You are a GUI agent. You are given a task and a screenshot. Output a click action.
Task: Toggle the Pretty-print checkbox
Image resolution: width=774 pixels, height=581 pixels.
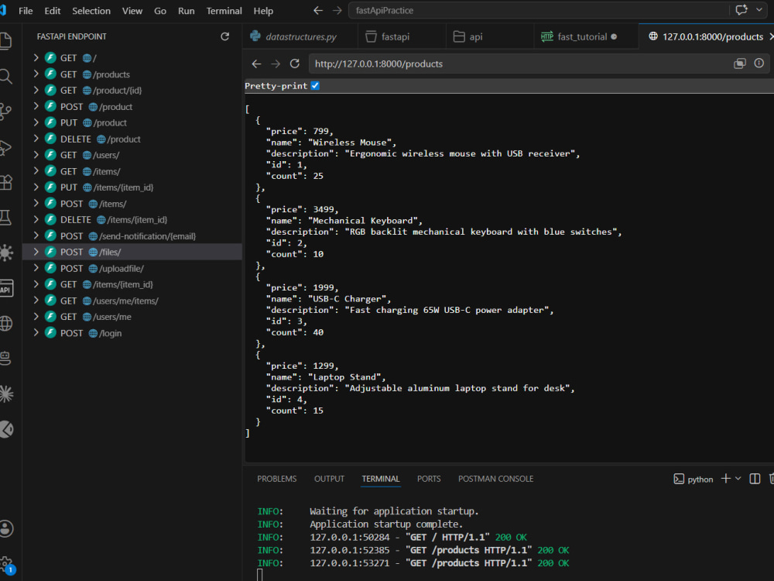[x=315, y=85]
